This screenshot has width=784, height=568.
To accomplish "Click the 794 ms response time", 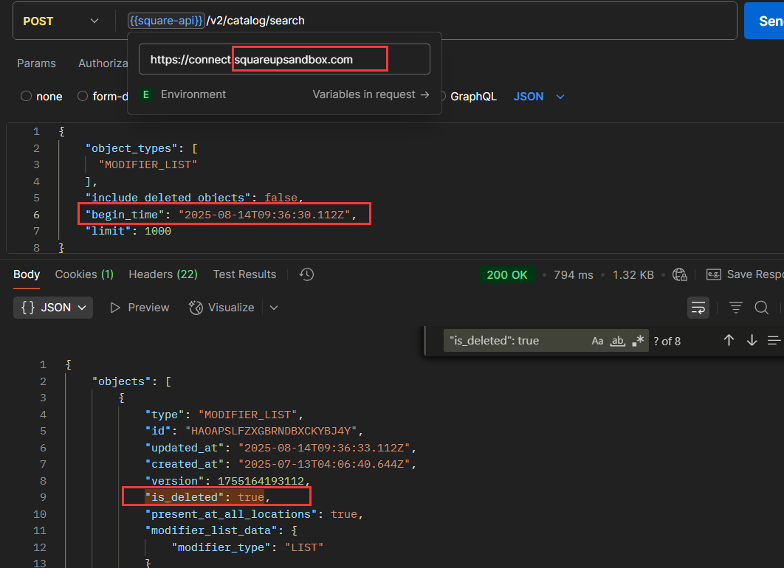I will click(x=573, y=274).
